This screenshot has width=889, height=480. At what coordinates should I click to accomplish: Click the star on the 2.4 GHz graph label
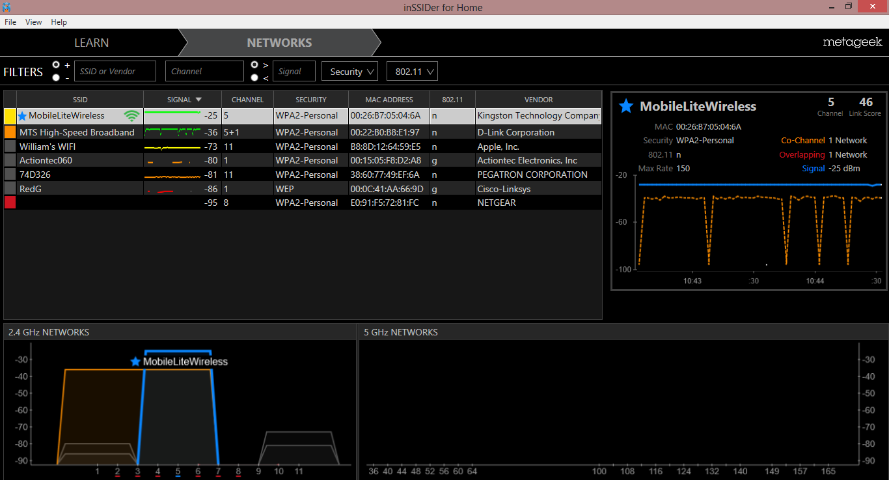(135, 361)
